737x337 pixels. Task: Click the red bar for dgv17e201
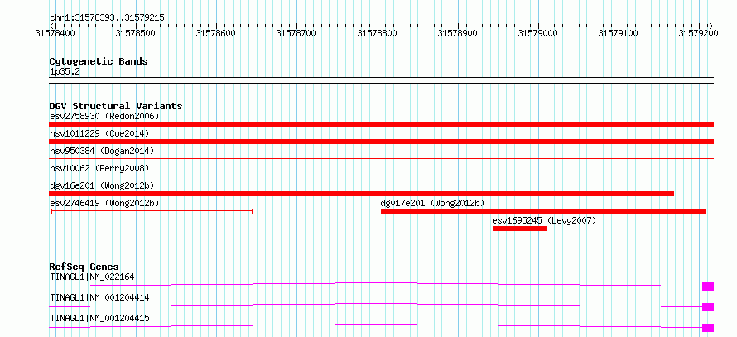point(543,211)
